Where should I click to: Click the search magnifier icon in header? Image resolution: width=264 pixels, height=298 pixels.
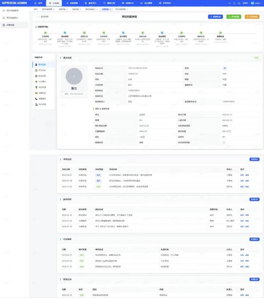pos(234,3)
